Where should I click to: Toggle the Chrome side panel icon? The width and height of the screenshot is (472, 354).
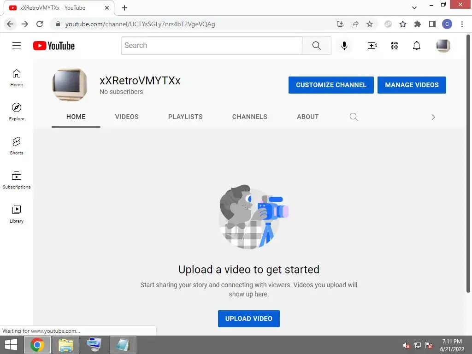[432, 24]
